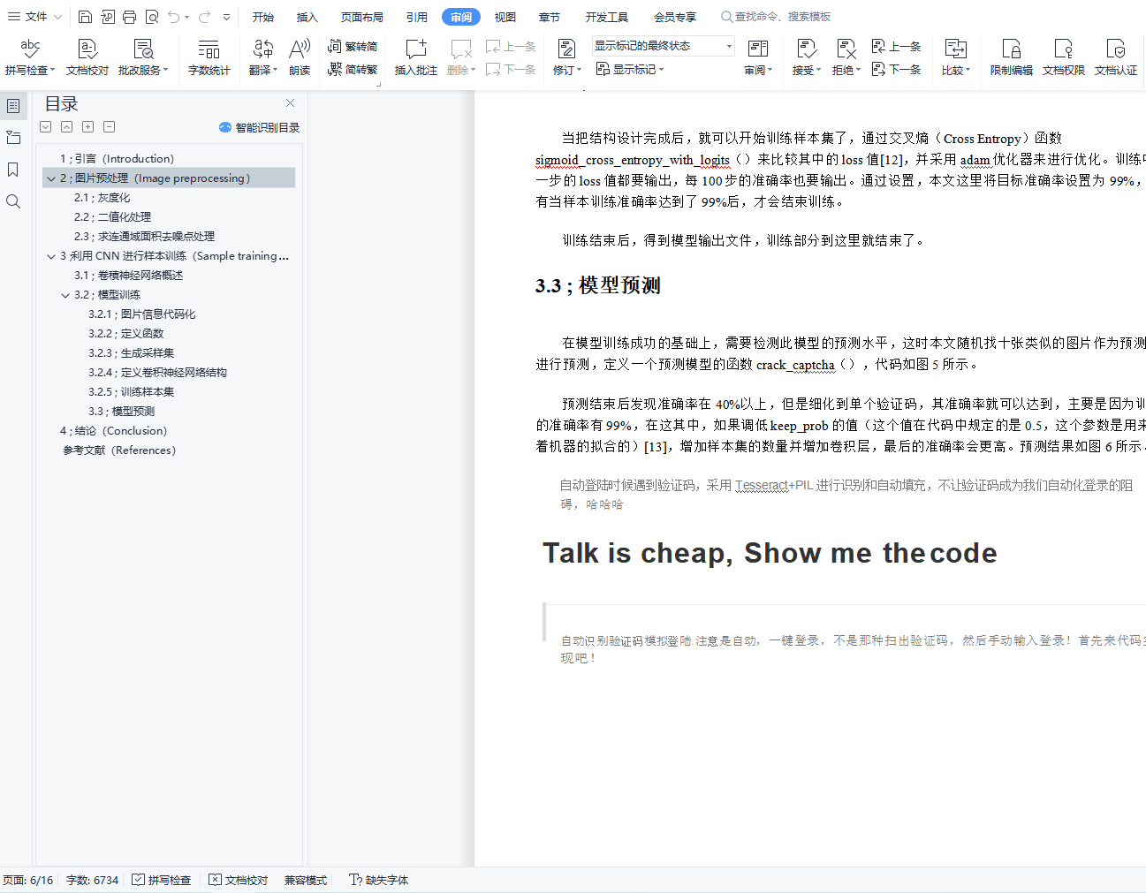
Task: Open the 文件 menu
Action: pyautogui.click(x=34, y=17)
